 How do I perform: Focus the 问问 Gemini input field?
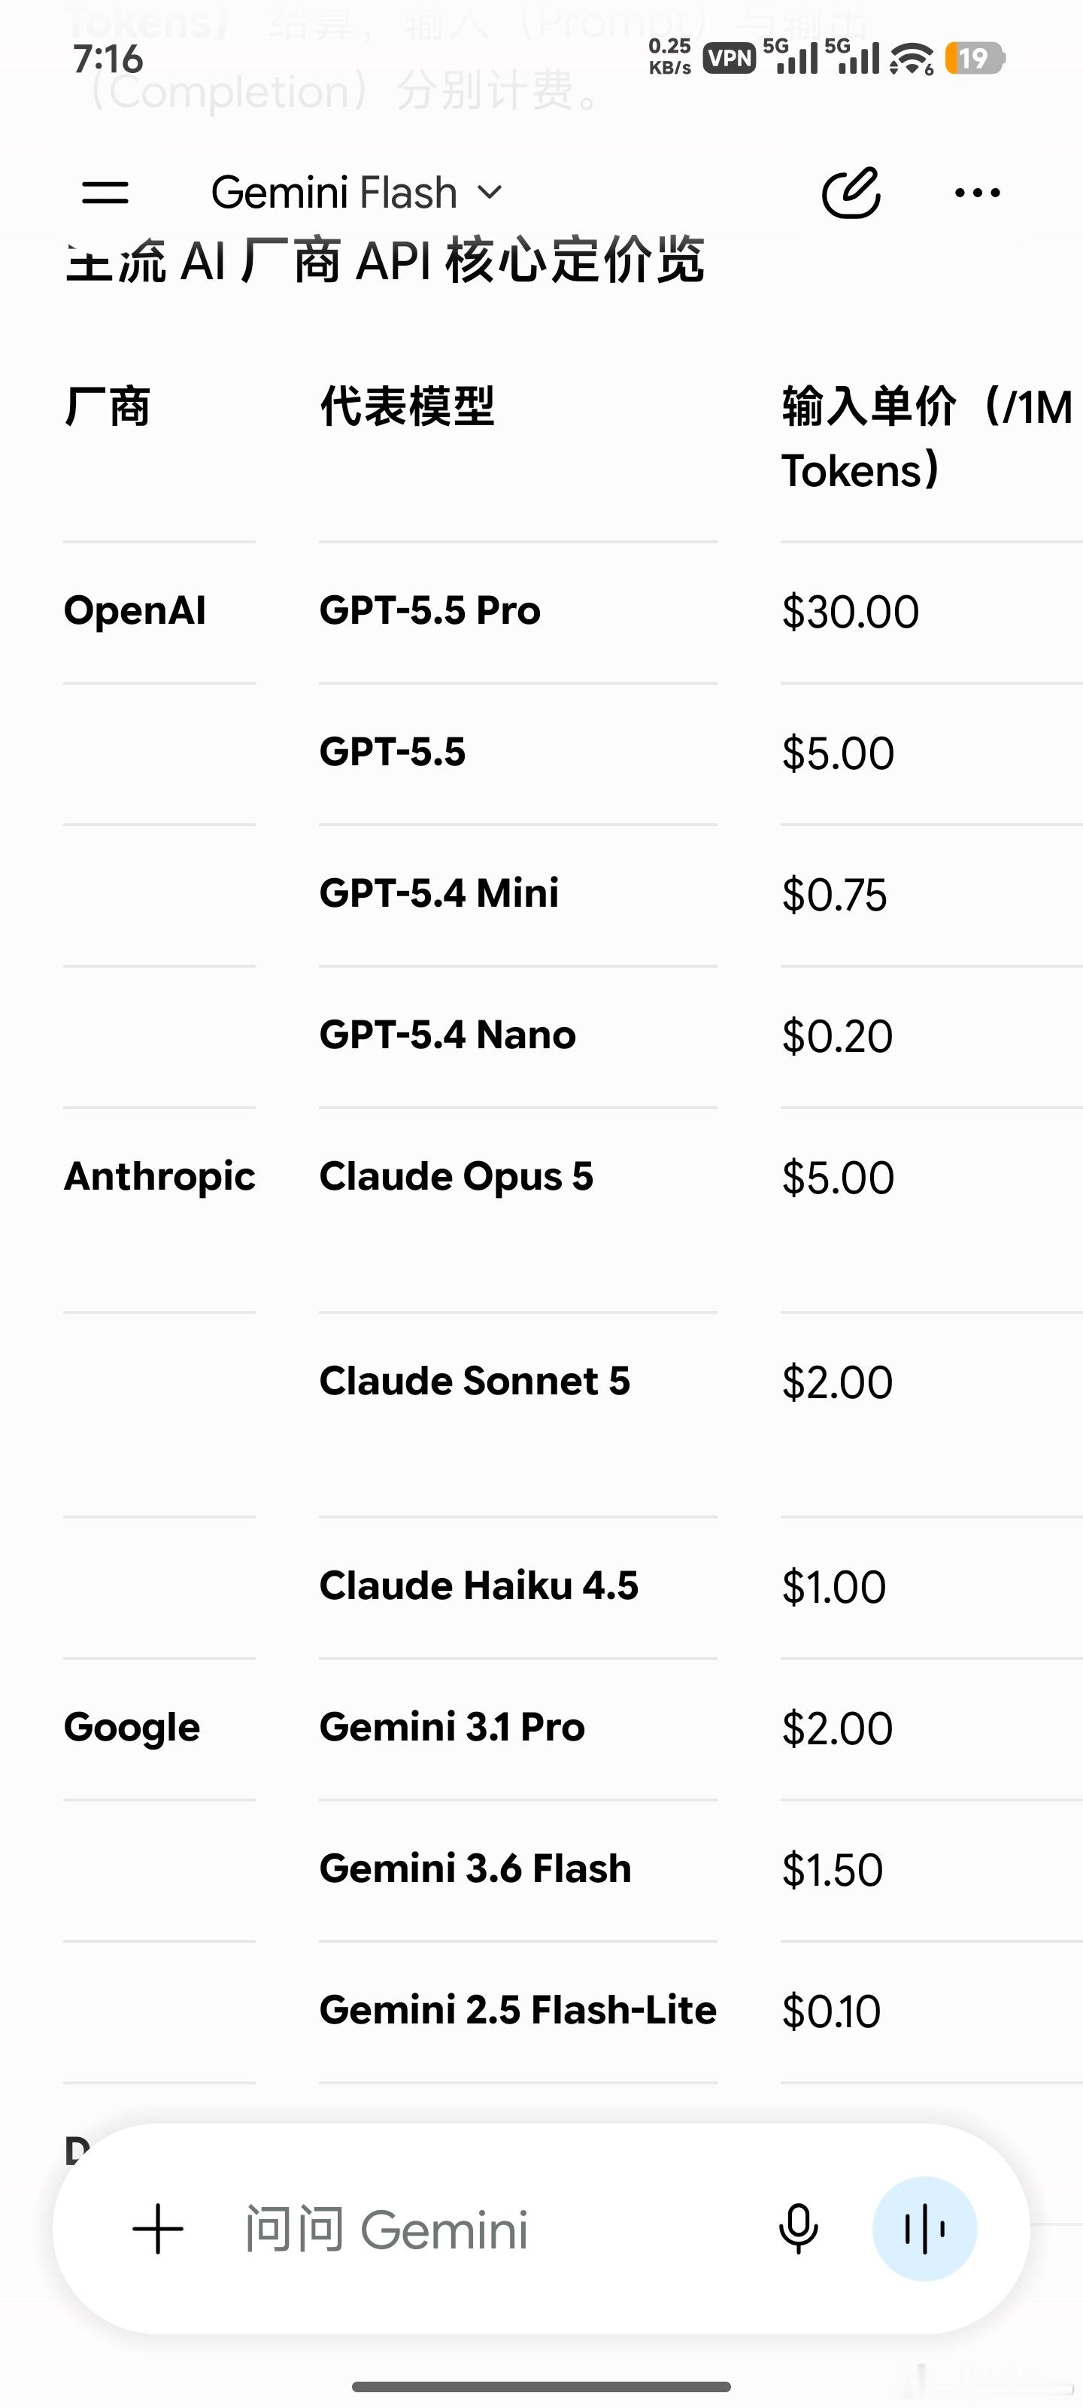(x=495, y=2230)
